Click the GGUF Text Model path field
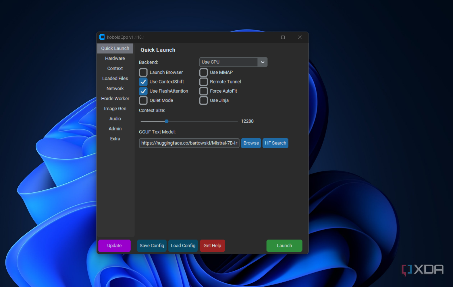This screenshot has height=287, width=453. click(189, 143)
